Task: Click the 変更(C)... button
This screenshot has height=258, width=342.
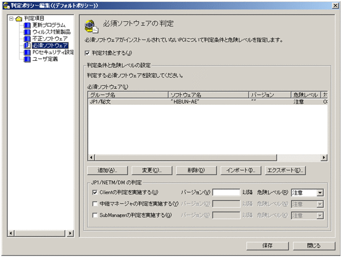Action: 152,170
